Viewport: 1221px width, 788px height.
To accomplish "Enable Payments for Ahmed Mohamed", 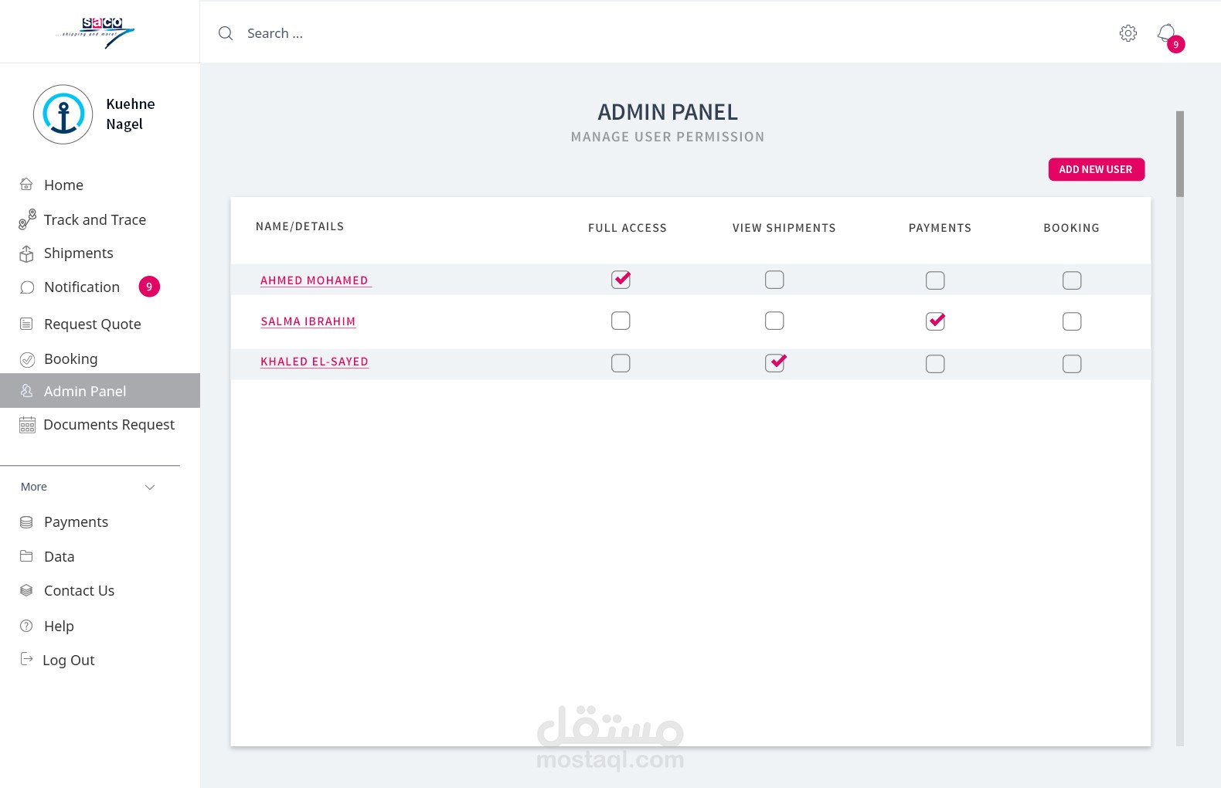I will pos(935,280).
